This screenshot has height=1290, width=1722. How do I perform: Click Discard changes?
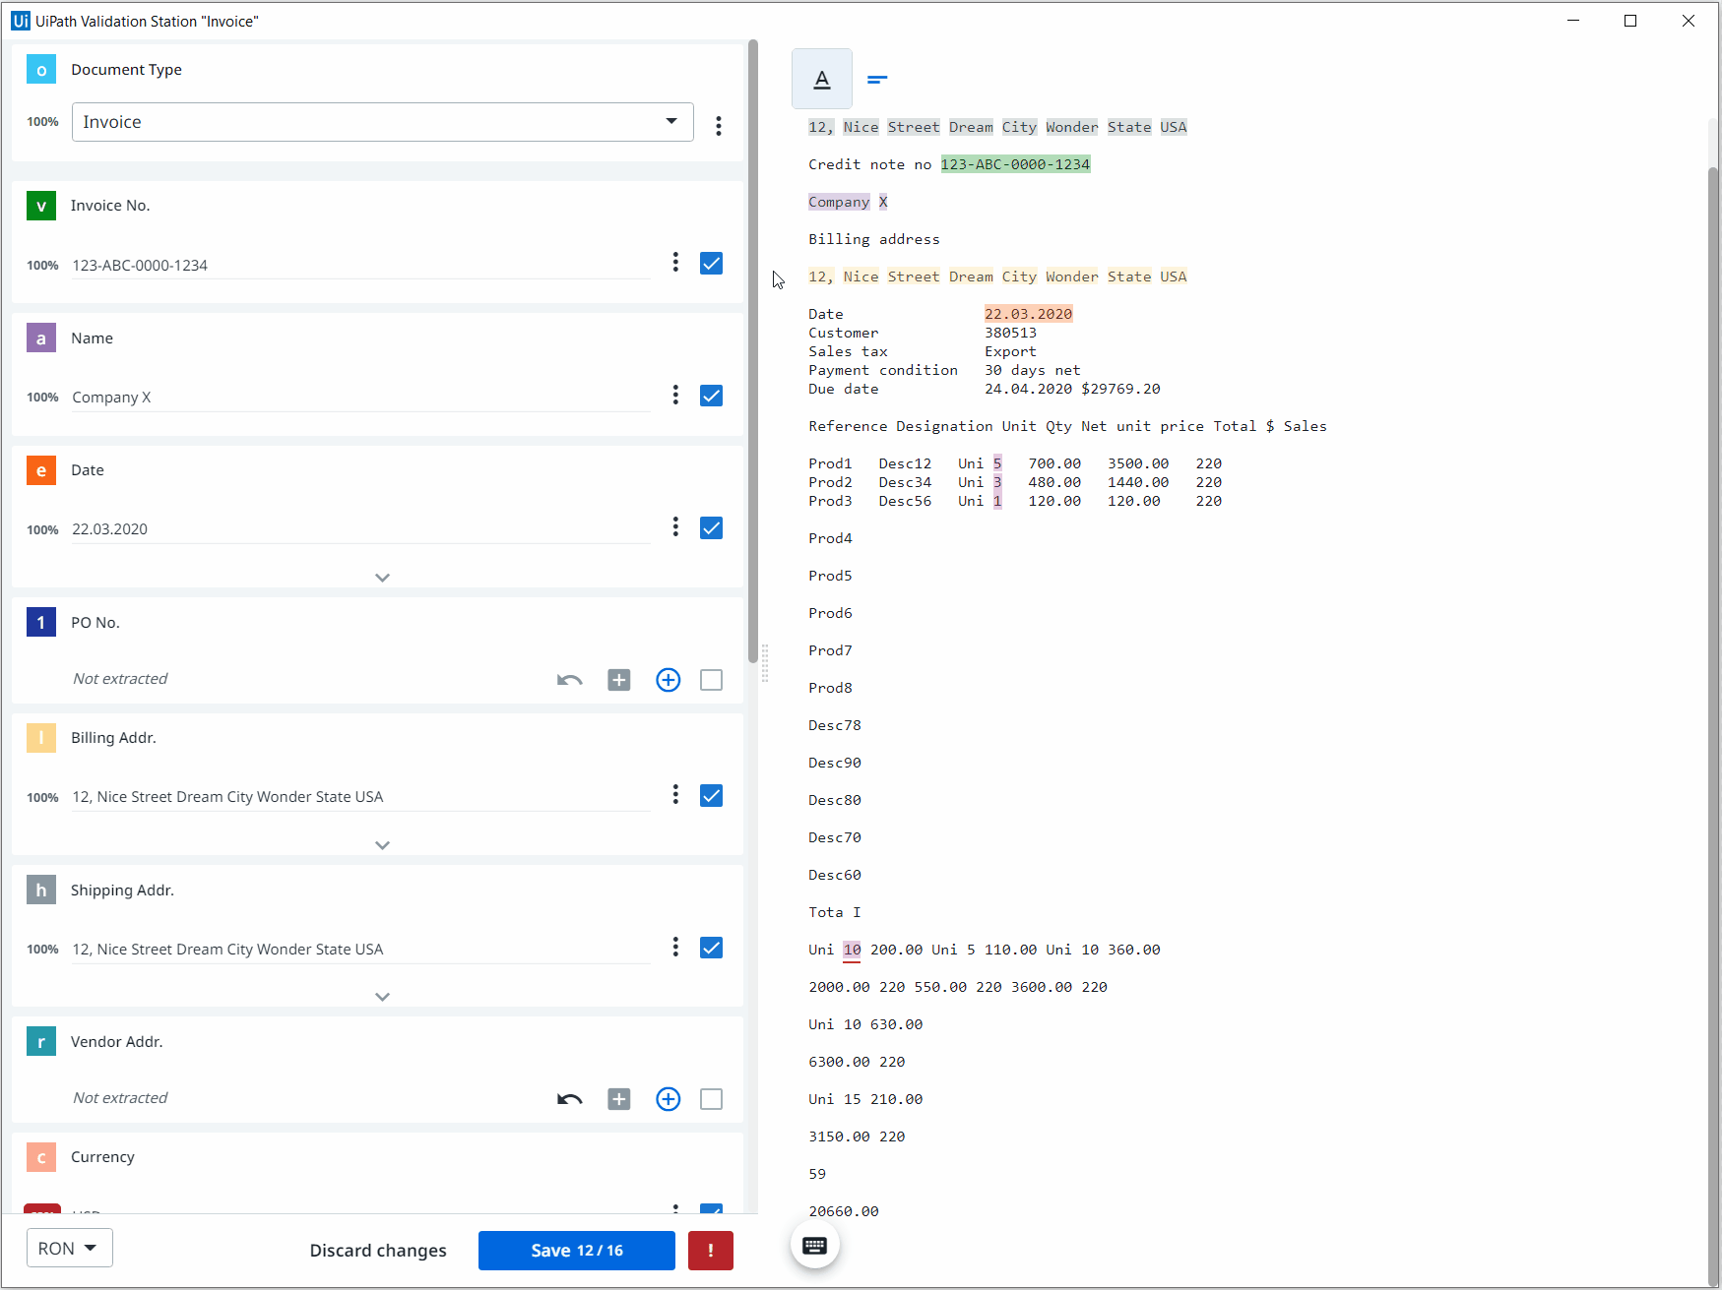click(378, 1251)
